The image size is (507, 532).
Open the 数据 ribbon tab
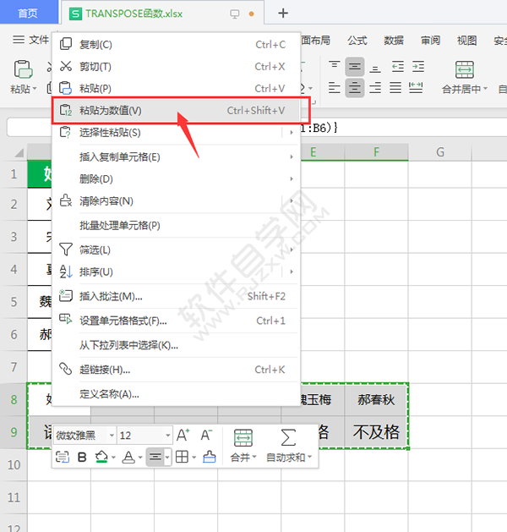click(x=394, y=41)
